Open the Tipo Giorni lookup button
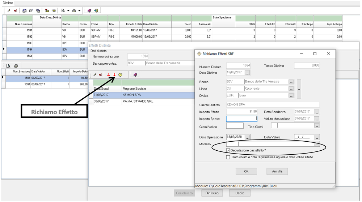The height and width of the screenshot is (202, 362). pyautogui.click(x=317, y=126)
